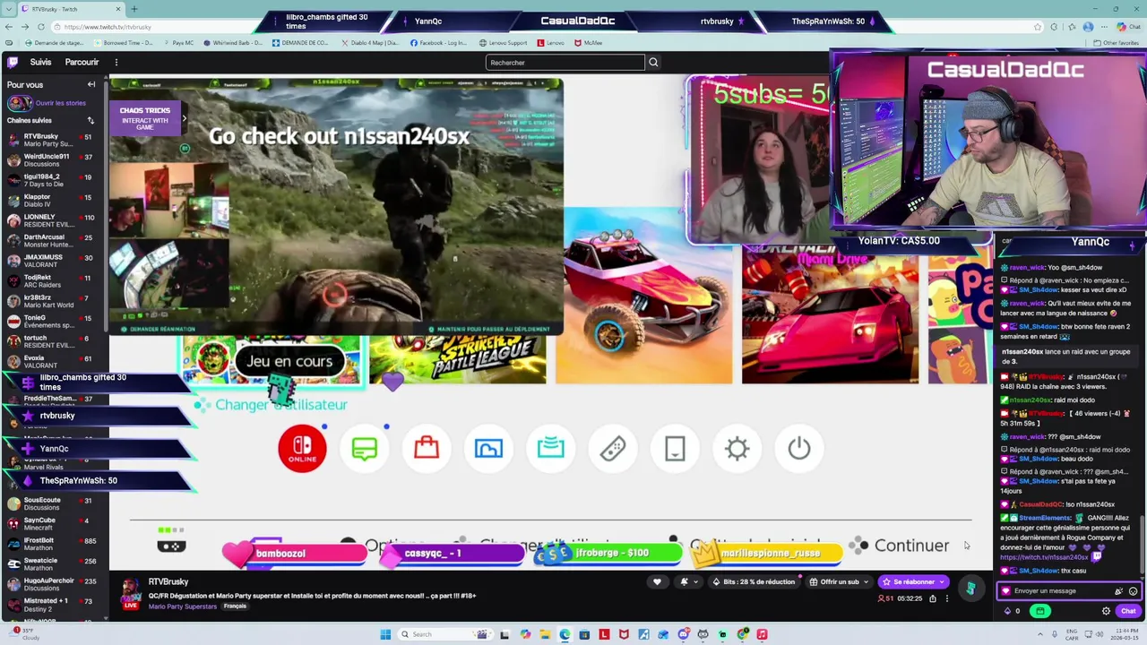1147x645 pixels.
Task: Open the Bits cheer icon in chat input
Action: (x=1117, y=591)
